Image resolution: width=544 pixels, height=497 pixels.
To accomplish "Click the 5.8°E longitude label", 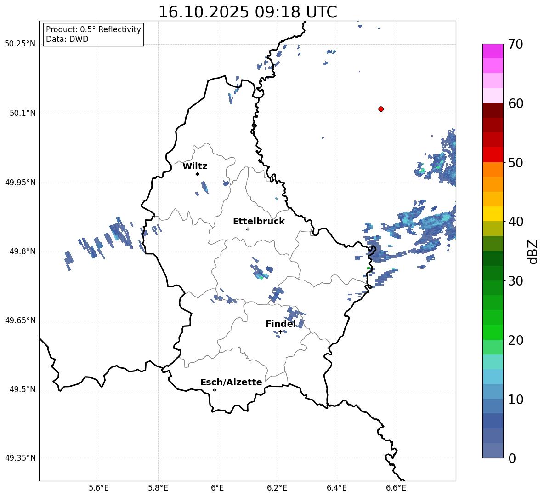I will [x=158, y=488].
